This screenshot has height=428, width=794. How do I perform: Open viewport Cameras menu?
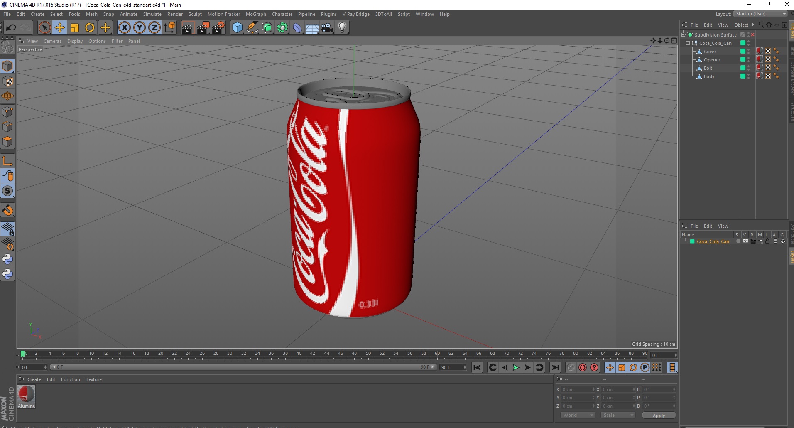pos(52,41)
